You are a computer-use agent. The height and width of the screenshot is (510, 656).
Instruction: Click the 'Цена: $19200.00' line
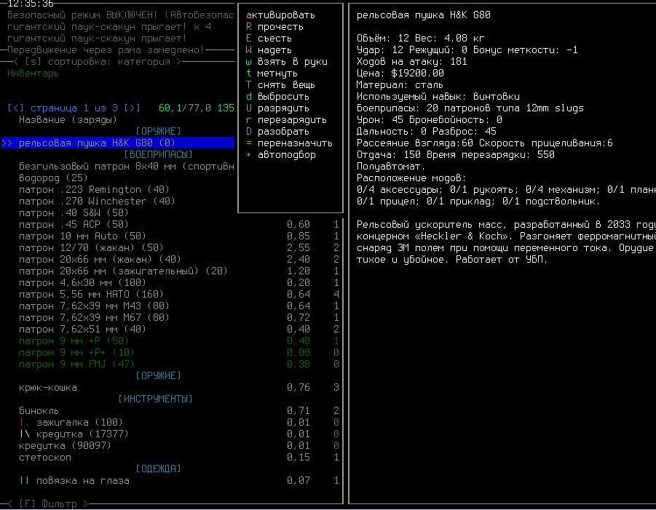click(400, 73)
